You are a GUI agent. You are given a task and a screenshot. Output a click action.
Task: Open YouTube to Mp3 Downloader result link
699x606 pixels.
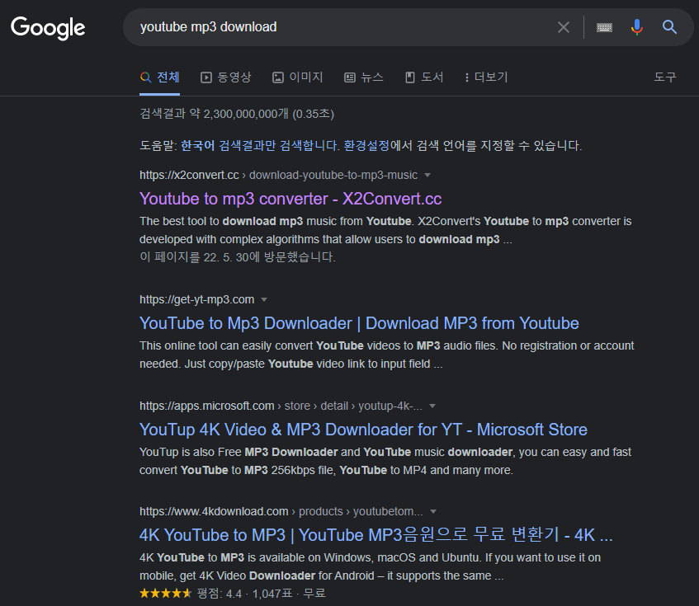[359, 323]
